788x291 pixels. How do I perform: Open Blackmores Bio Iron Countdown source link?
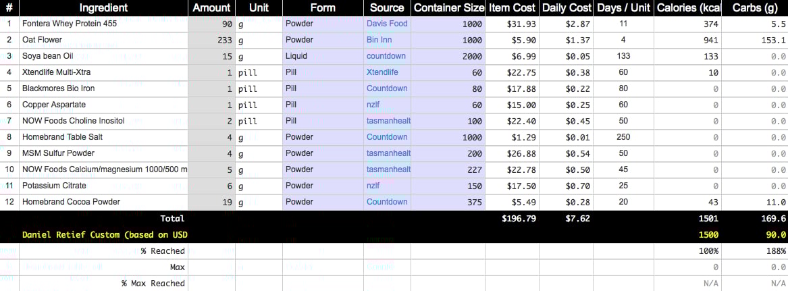387,88
